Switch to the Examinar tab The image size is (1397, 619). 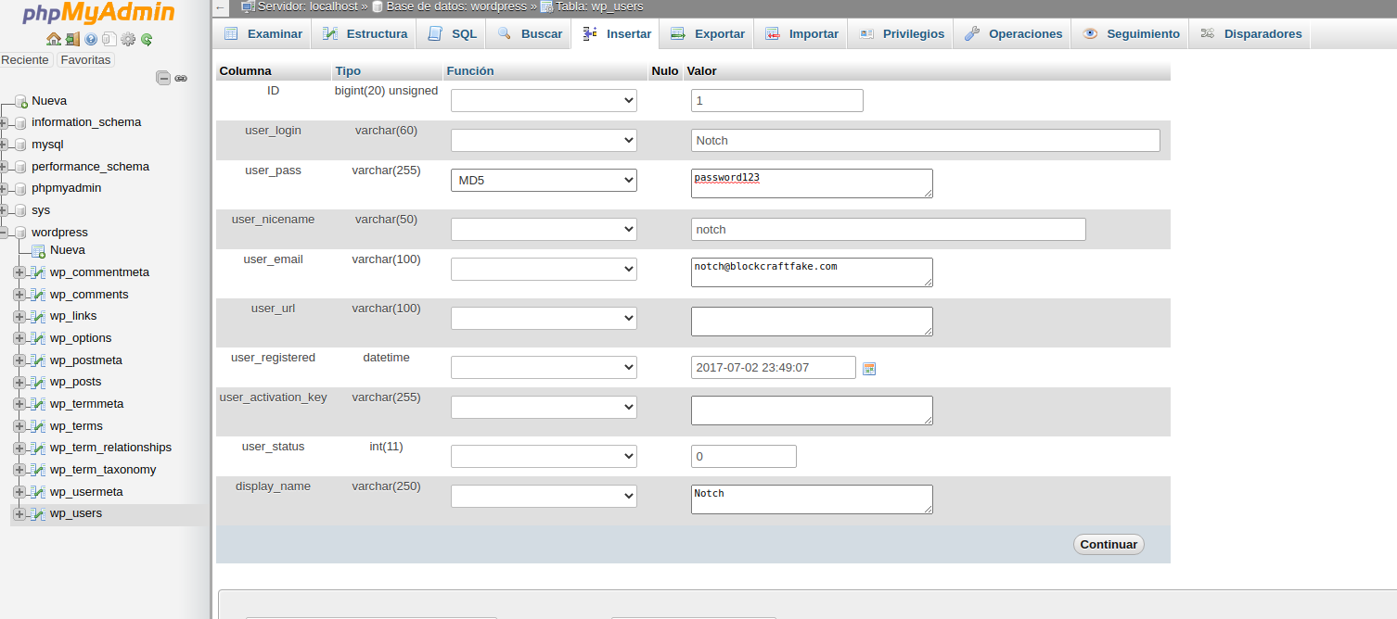point(263,33)
